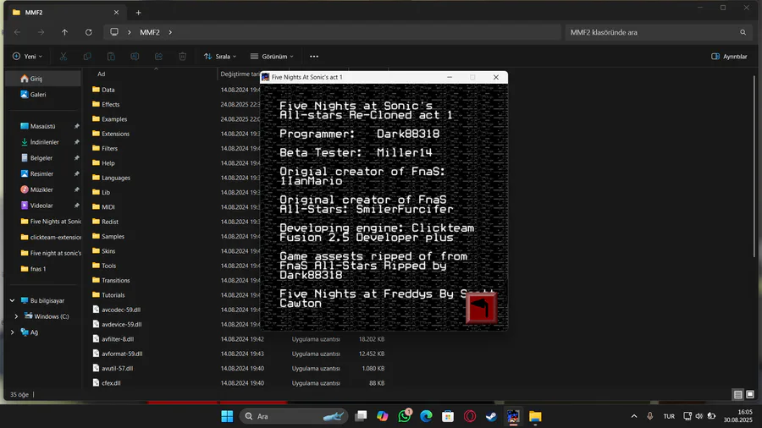Show hidden system tray icons
Viewport: 762px width, 428px height.
(x=633, y=416)
